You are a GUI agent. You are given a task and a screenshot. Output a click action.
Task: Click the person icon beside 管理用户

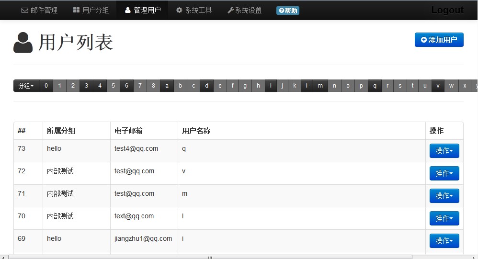tap(128, 10)
